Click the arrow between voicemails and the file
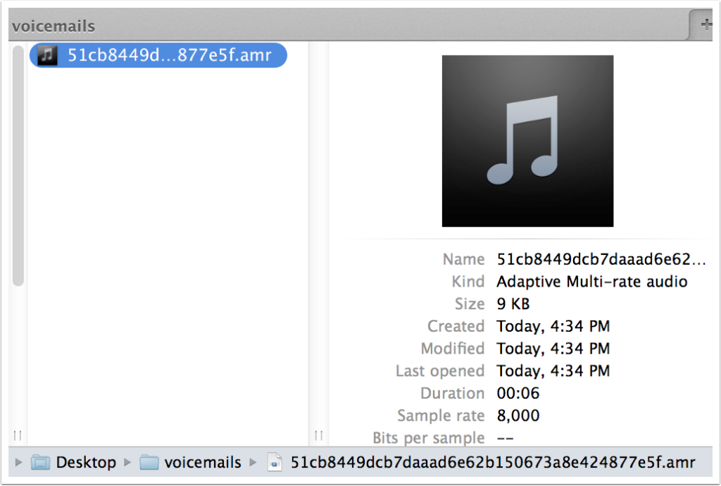The image size is (721, 486). tap(253, 463)
